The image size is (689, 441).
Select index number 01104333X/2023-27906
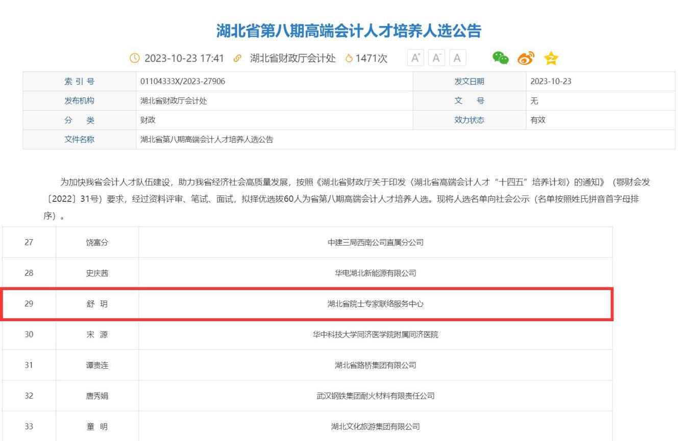coord(183,82)
